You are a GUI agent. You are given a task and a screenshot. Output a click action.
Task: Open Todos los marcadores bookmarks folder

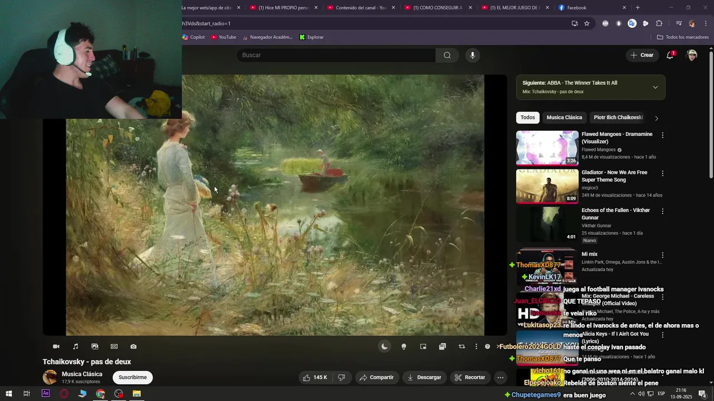point(683,37)
